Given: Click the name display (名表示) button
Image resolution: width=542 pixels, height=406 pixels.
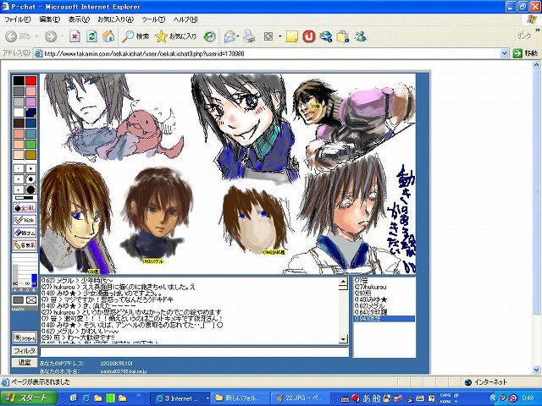Looking at the screenshot, I should tap(25, 245).
